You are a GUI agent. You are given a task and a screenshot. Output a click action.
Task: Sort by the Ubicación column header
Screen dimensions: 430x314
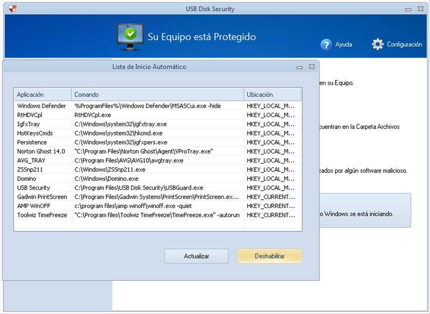click(273, 94)
